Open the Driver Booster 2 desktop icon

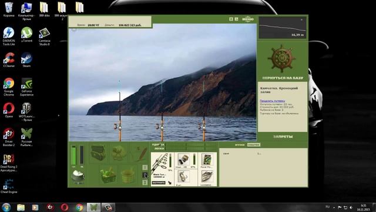click(x=9, y=137)
